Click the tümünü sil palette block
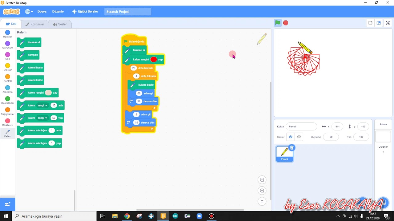 pos(29,42)
